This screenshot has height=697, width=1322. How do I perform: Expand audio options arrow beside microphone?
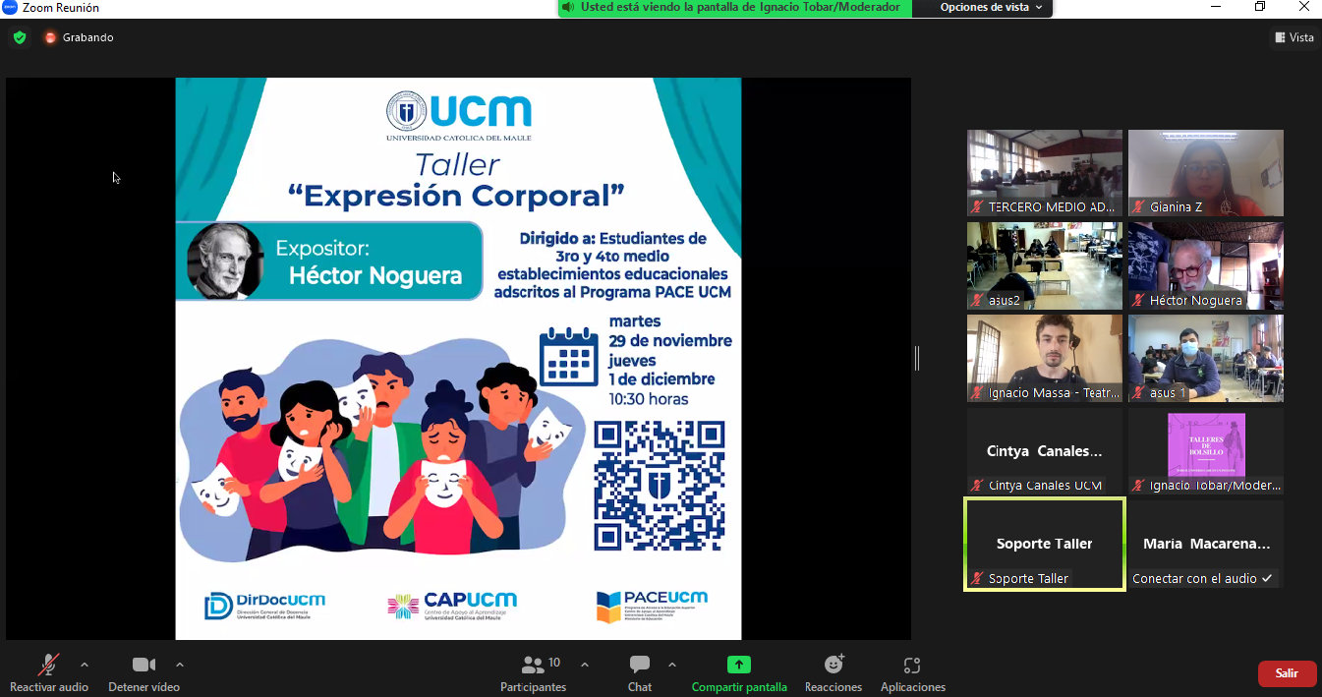(x=85, y=665)
